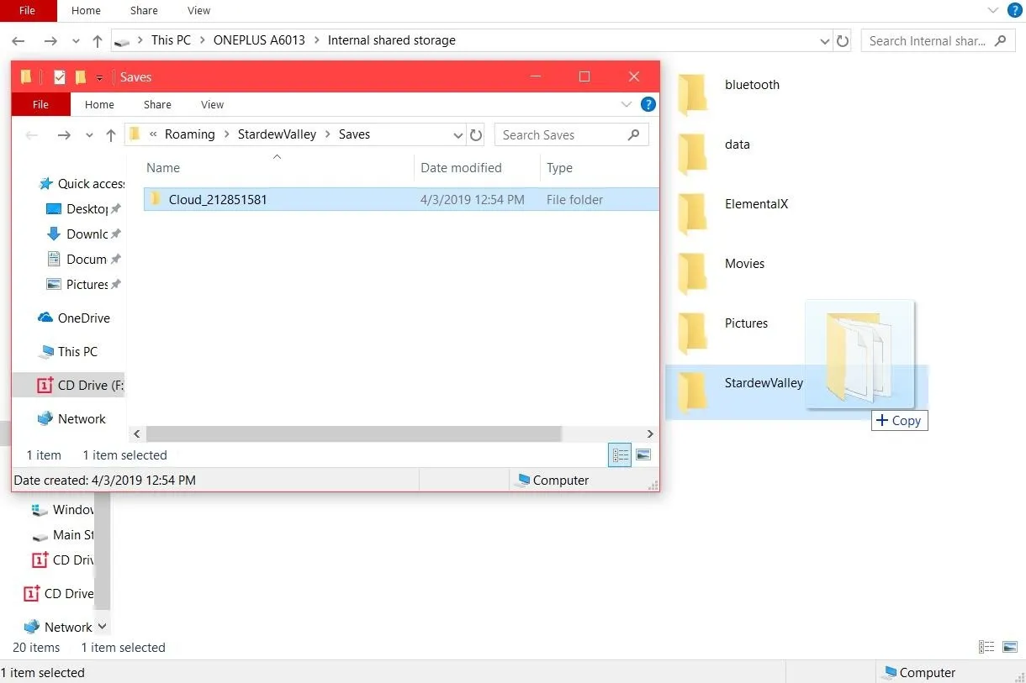
Task: Select Documents in the Saves navigation pane
Action: coord(82,260)
